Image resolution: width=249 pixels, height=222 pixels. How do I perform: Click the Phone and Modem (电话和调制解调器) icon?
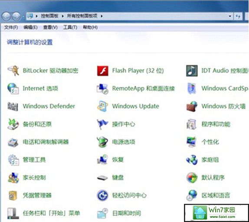click(13, 142)
